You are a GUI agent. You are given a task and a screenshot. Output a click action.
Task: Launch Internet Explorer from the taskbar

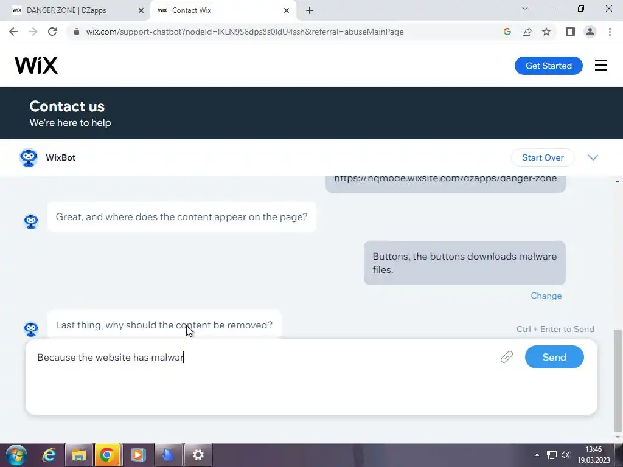tap(49, 455)
